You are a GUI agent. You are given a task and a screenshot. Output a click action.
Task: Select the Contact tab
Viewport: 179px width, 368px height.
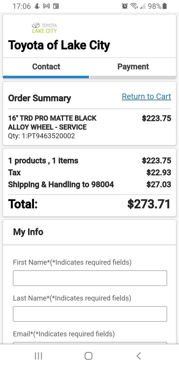[x=46, y=66]
